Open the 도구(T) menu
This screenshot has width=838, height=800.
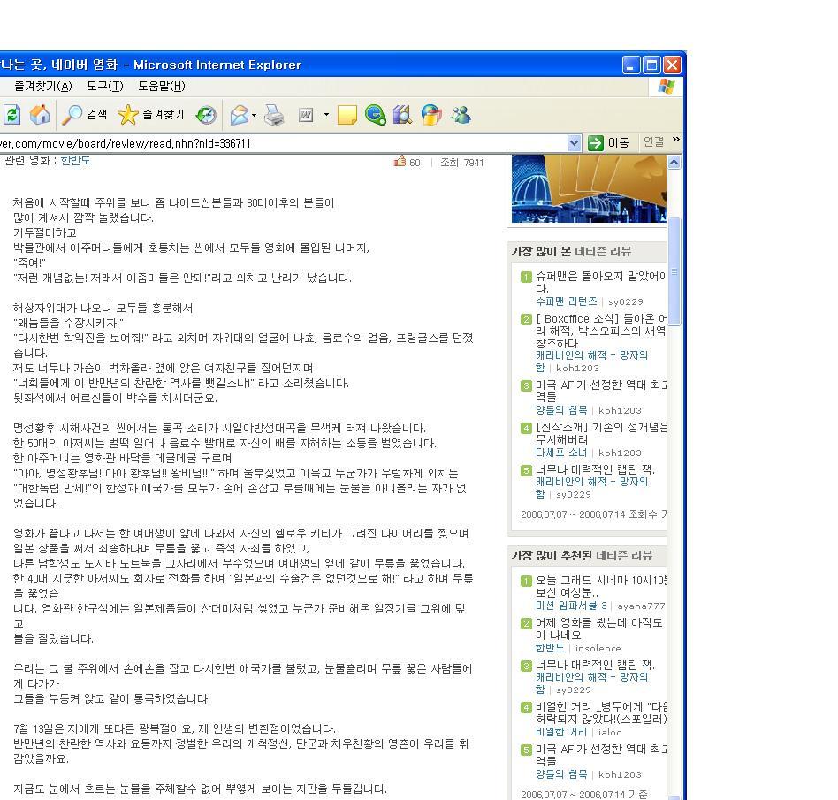(104, 86)
